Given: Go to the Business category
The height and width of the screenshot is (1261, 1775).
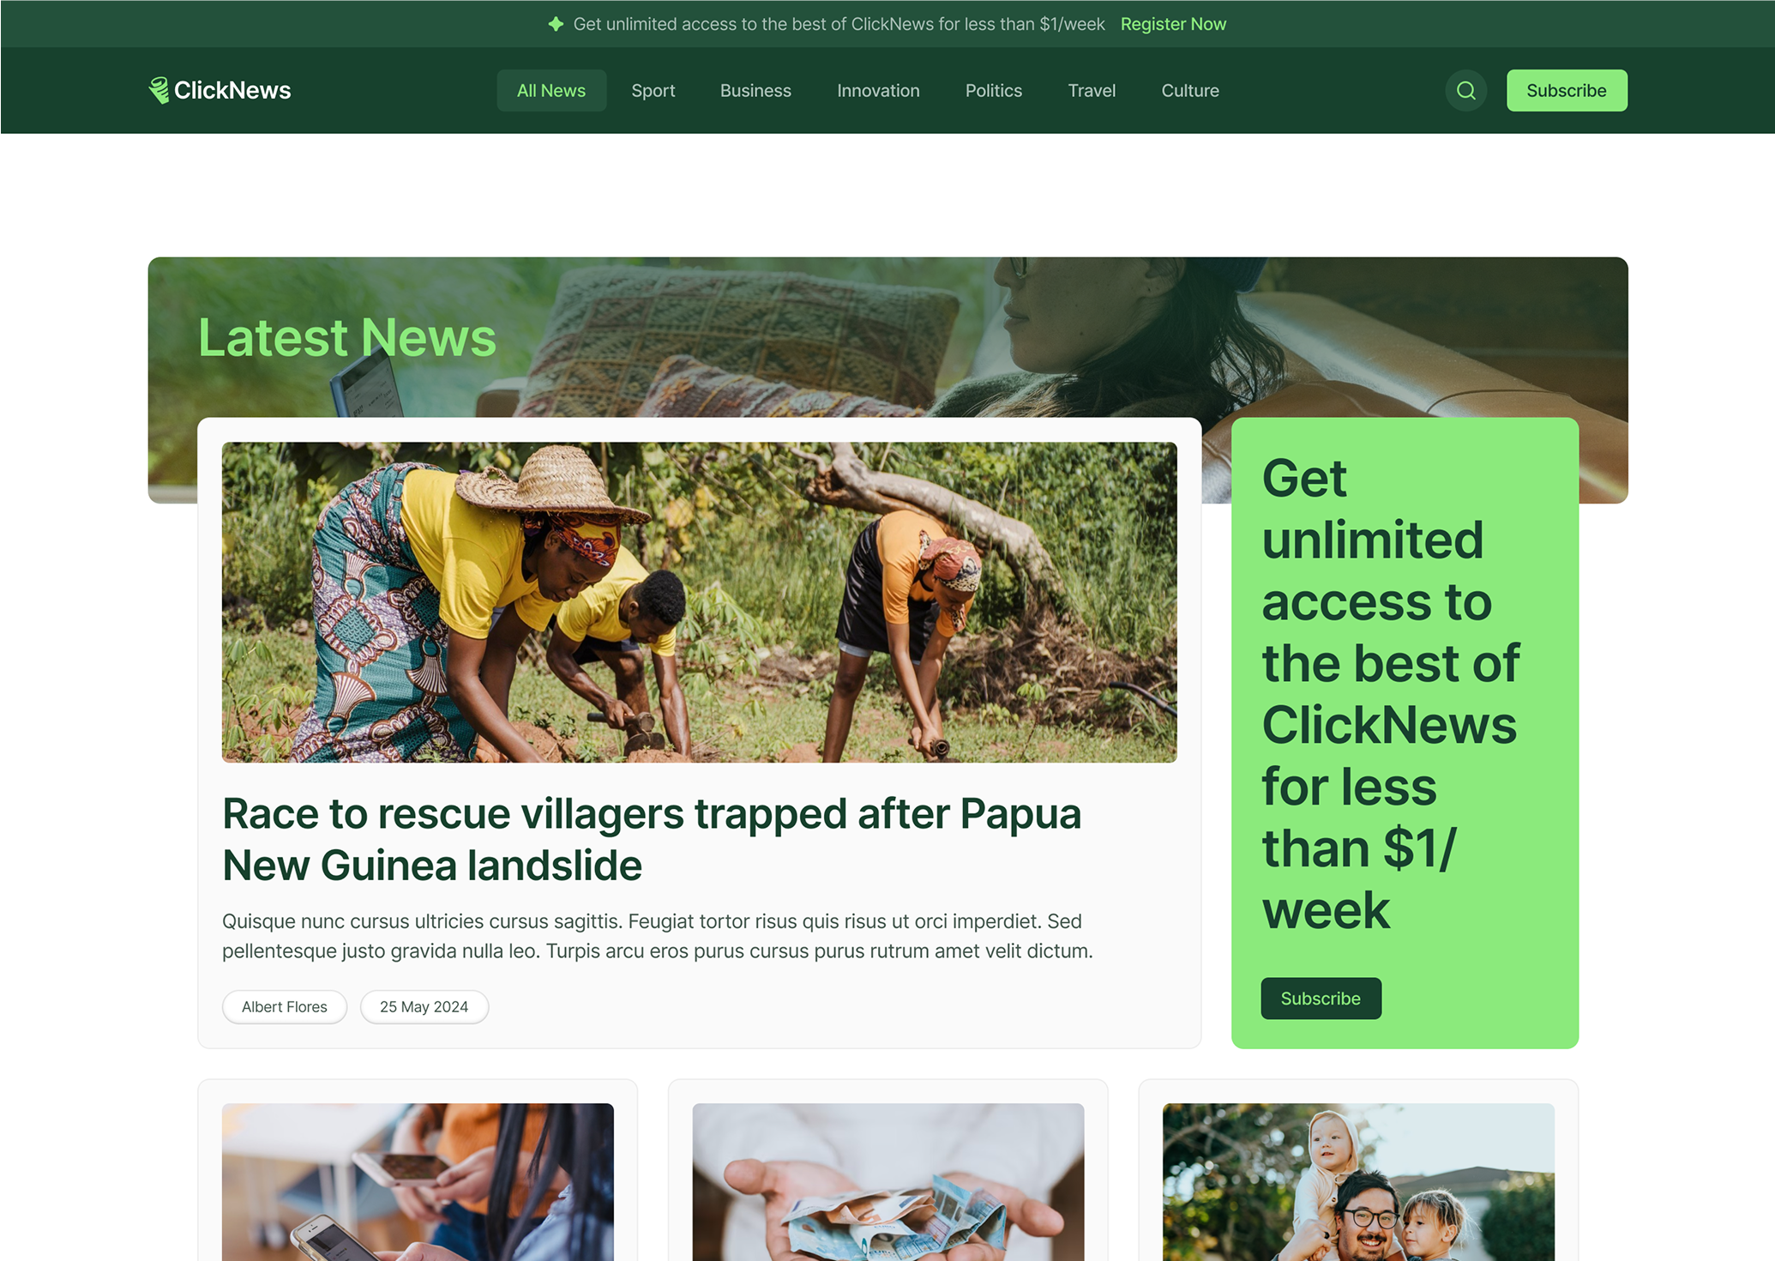Looking at the screenshot, I should [x=755, y=90].
